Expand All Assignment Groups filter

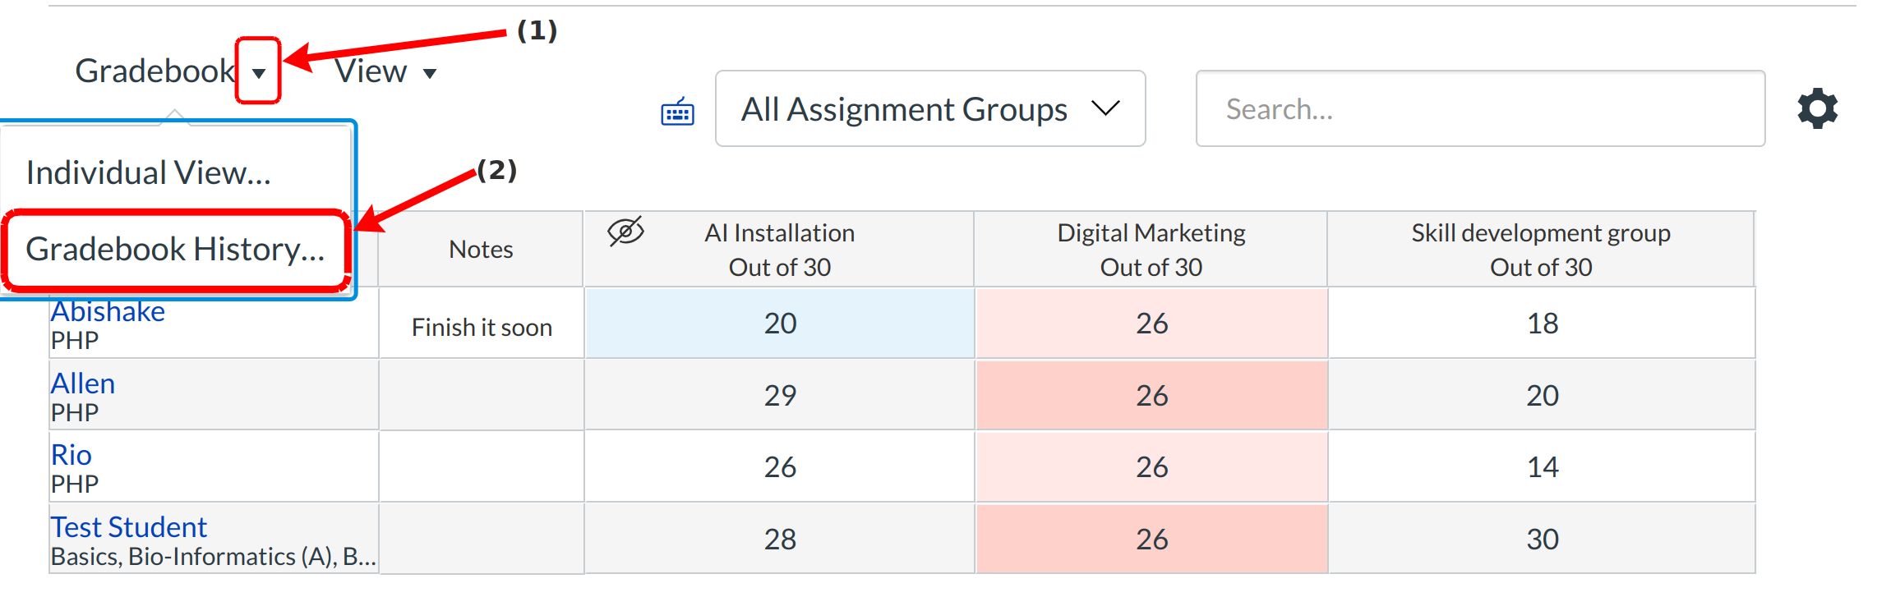pyautogui.click(x=929, y=108)
